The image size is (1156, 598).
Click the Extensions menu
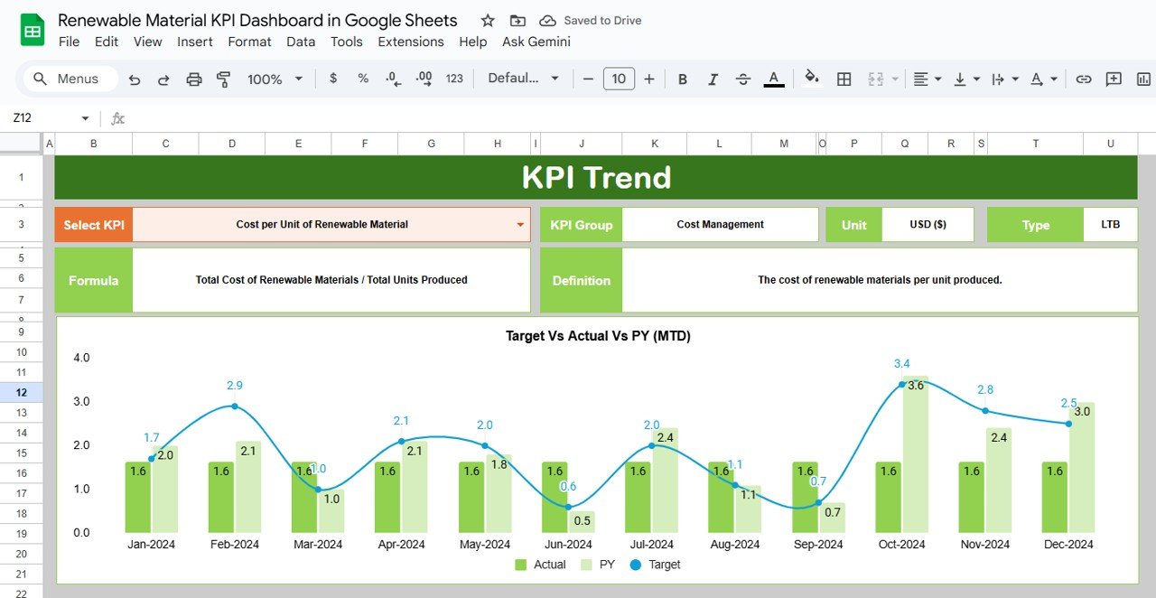pyautogui.click(x=411, y=42)
